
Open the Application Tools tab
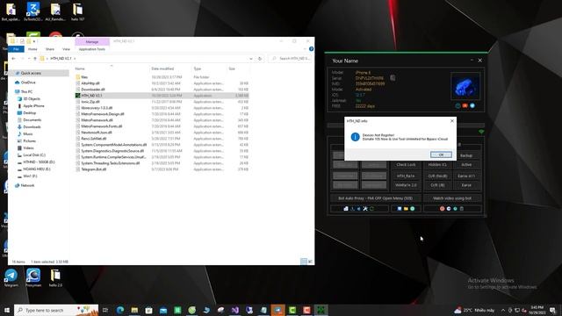[x=92, y=49]
